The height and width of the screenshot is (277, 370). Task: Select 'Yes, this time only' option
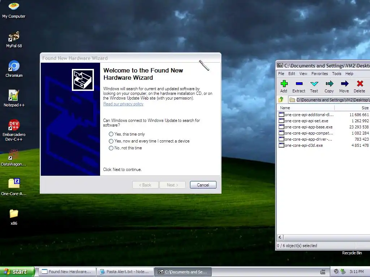pos(127,134)
